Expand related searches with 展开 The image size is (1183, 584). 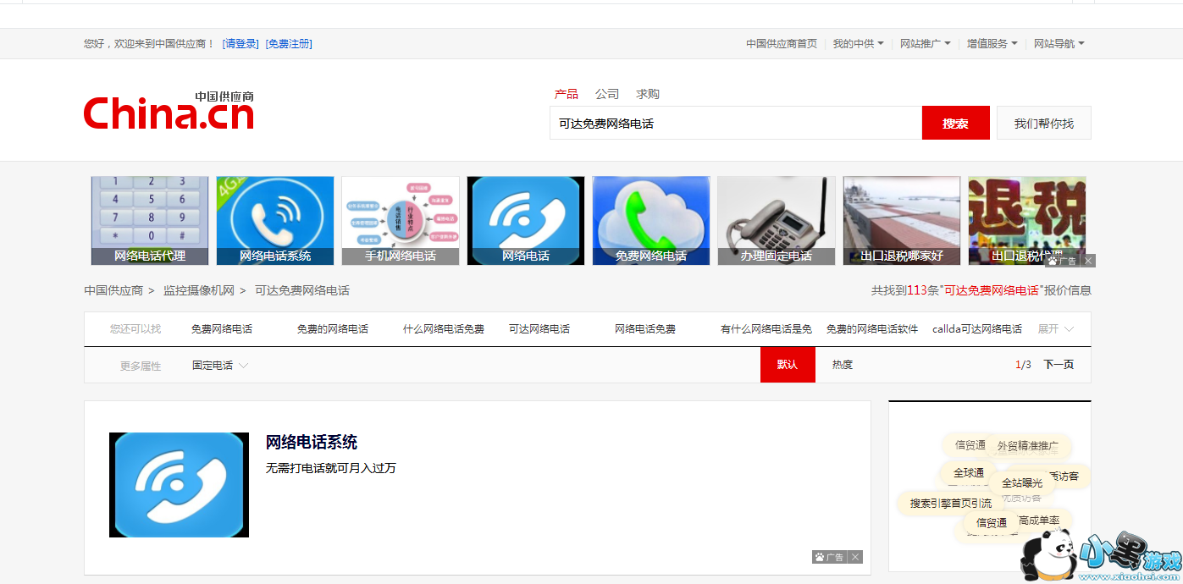point(1056,328)
